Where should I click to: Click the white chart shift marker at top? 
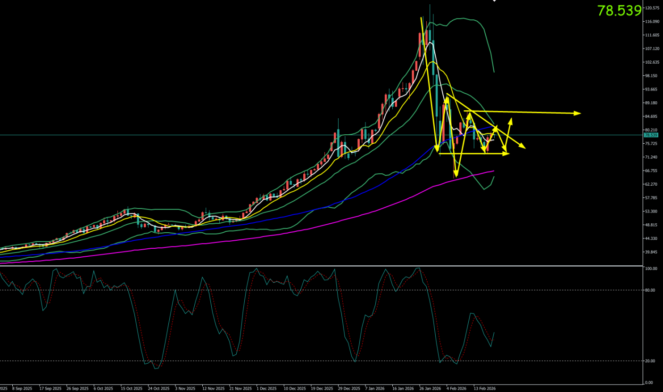pyautogui.click(x=494, y=1)
